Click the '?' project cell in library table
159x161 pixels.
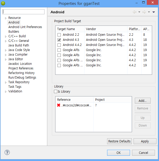[x=96, y=105]
